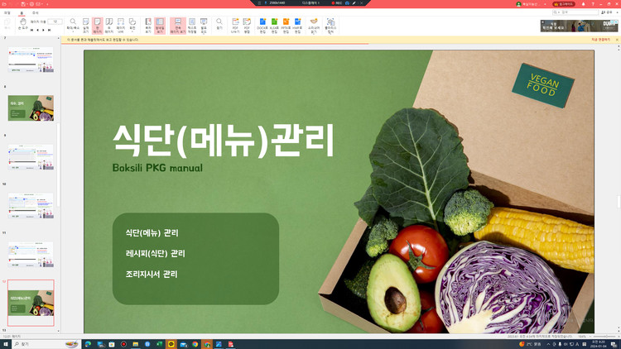Open KakaoTalk from the taskbar
This screenshot has width=621, height=349.
pyautogui.click(x=171, y=344)
